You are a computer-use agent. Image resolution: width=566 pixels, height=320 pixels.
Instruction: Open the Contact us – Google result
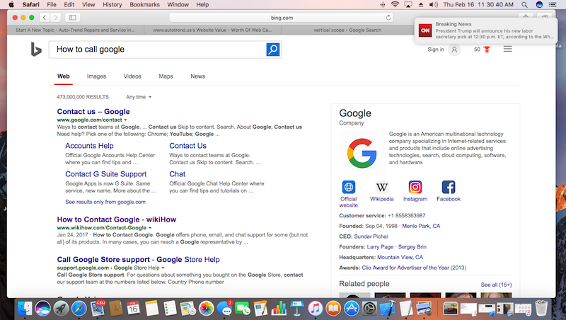coord(93,112)
